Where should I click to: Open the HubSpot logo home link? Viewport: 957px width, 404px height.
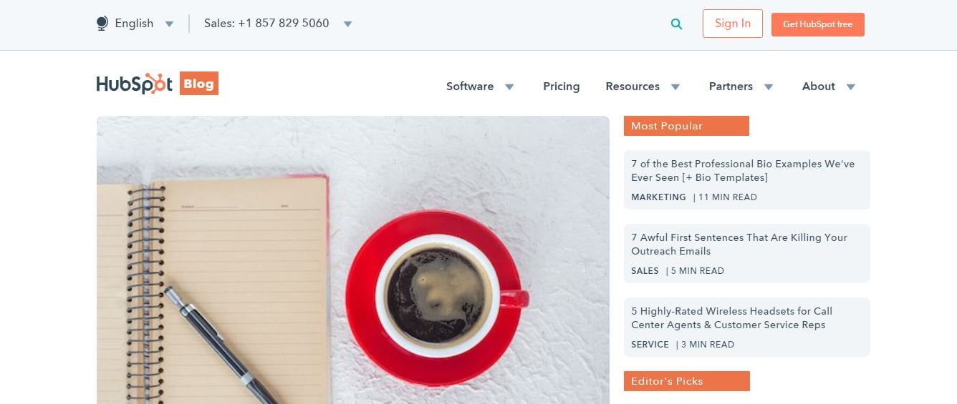pos(135,84)
